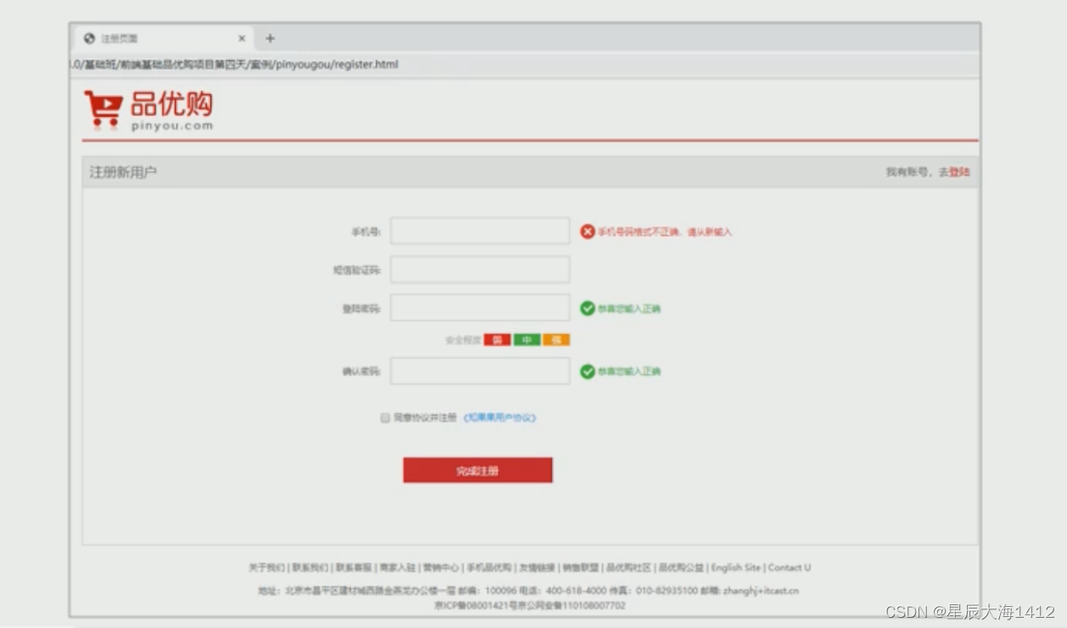The image size is (1067, 628).
Task: Open 品优购社区 footer link
Action: coord(628,568)
